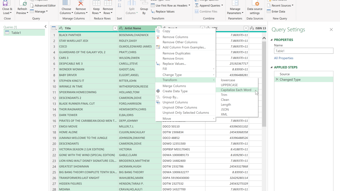Click the Replace Values ribbon icon
This screenshot has width=340, height=191.
tap(153, 11)
